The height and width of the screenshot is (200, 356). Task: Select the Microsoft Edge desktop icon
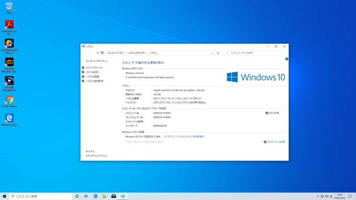click(x=9, y=120)
